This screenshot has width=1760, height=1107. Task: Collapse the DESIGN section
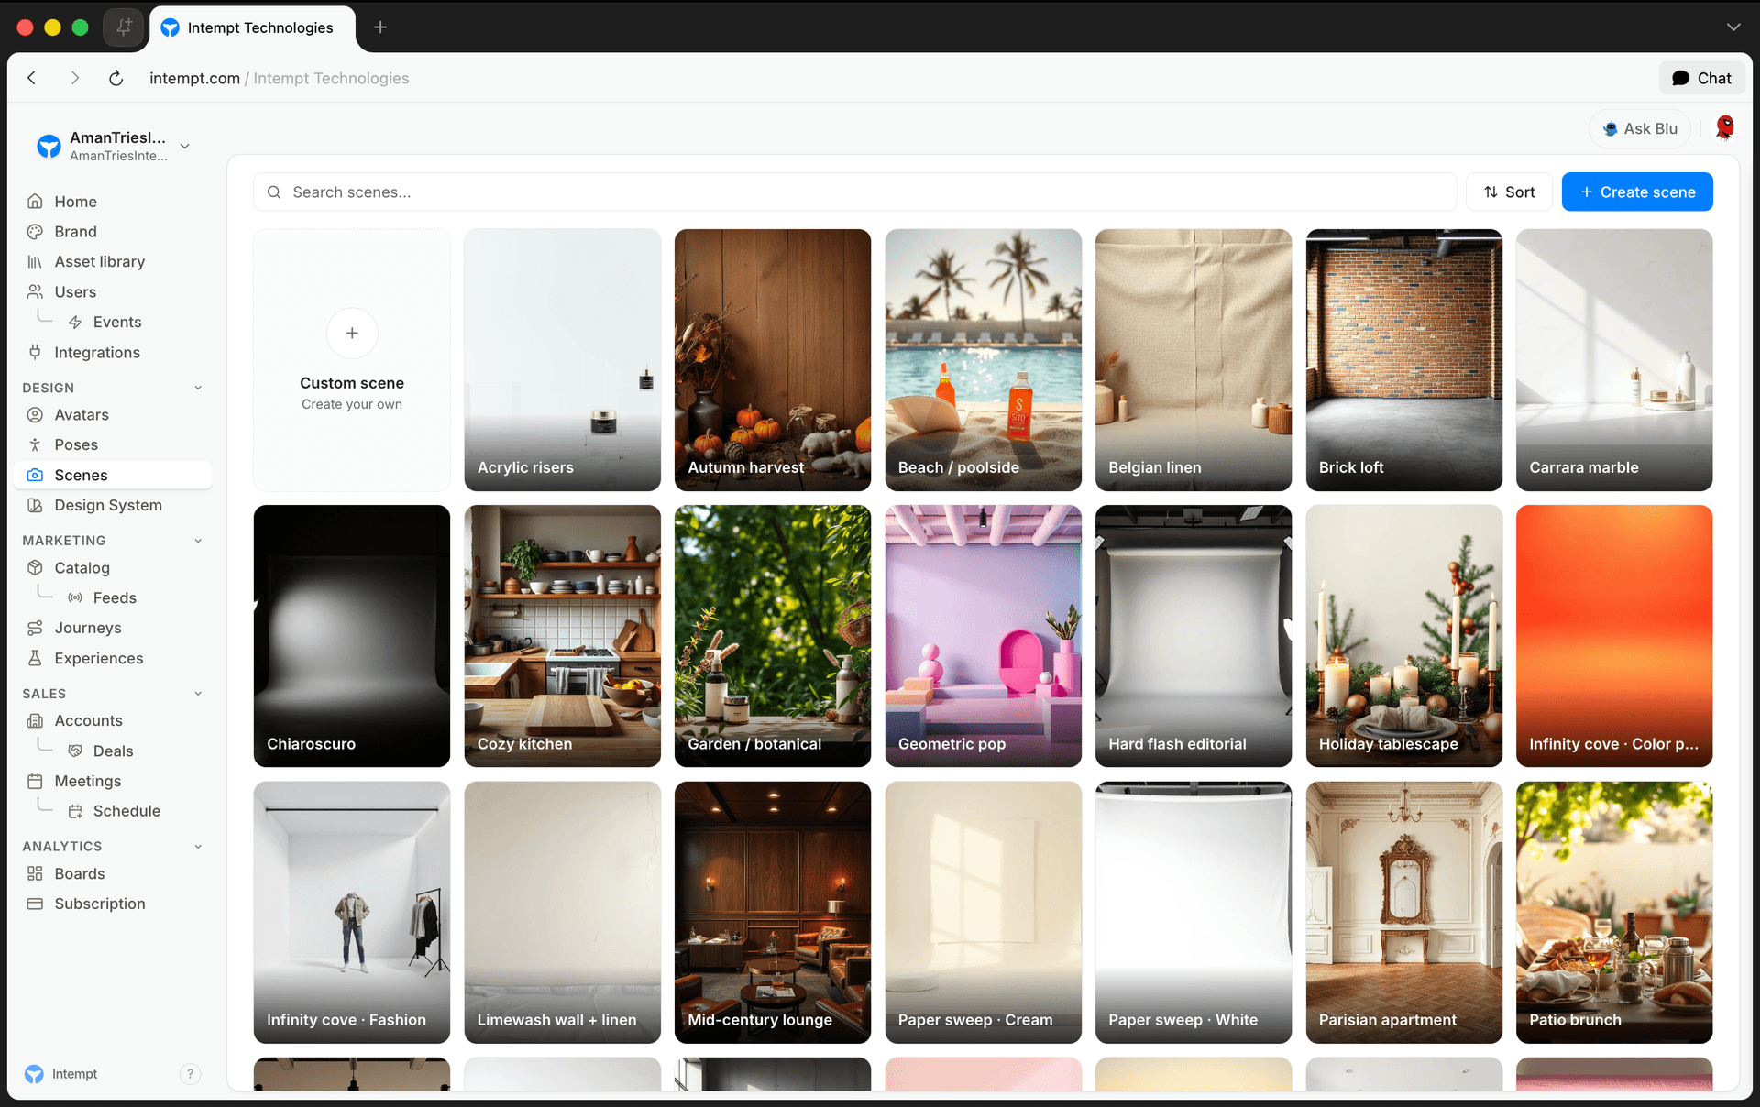pos(198,389)
